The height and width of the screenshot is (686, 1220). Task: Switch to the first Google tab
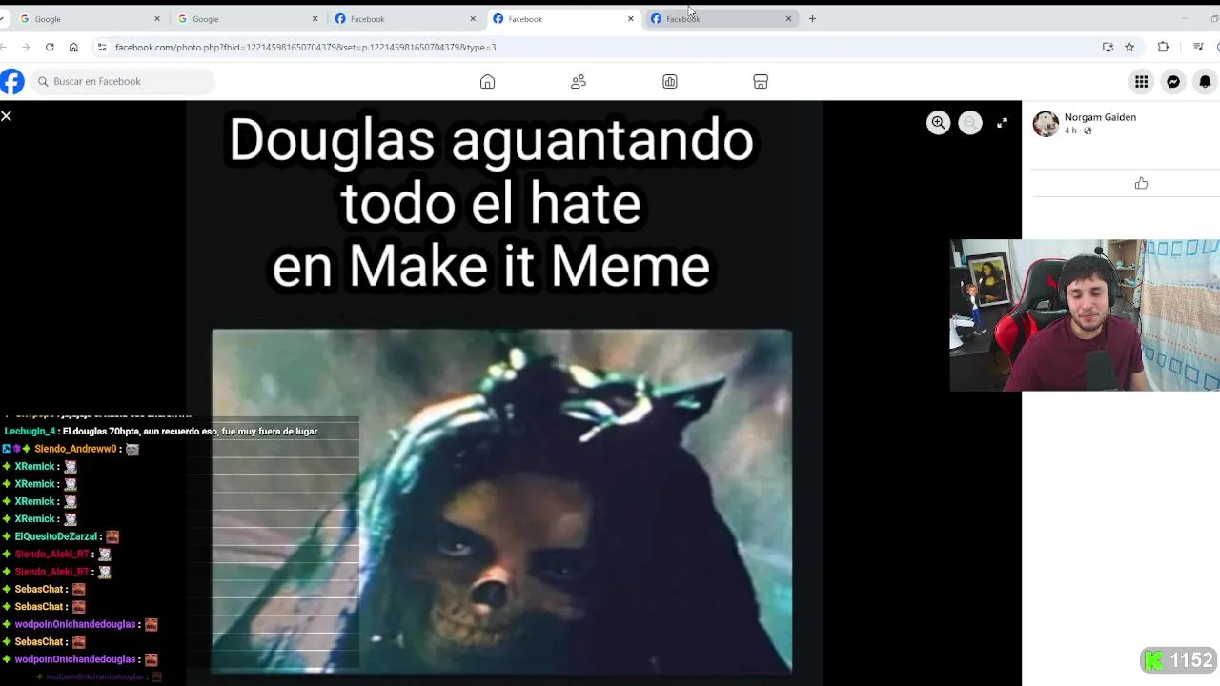[89, 18]
